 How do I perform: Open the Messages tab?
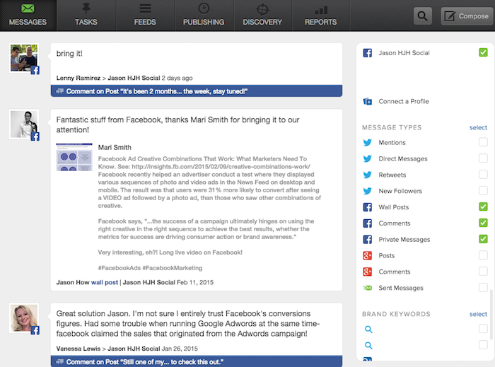point(28,15)
